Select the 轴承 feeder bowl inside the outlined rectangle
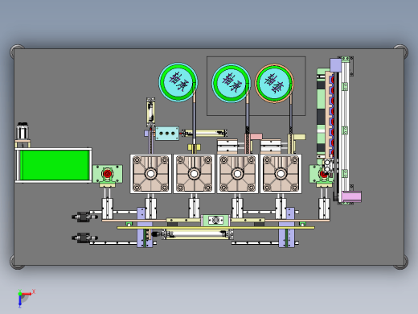 point(232,83)
